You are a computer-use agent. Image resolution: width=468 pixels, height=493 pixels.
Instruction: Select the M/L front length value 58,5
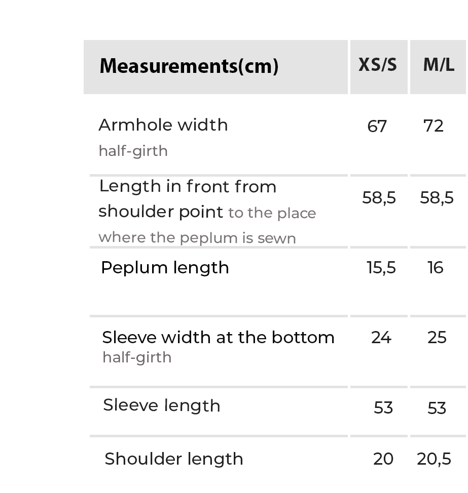(437, 198)
